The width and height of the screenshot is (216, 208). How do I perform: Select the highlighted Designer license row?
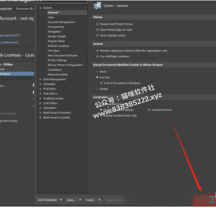[x=17, y=74]
